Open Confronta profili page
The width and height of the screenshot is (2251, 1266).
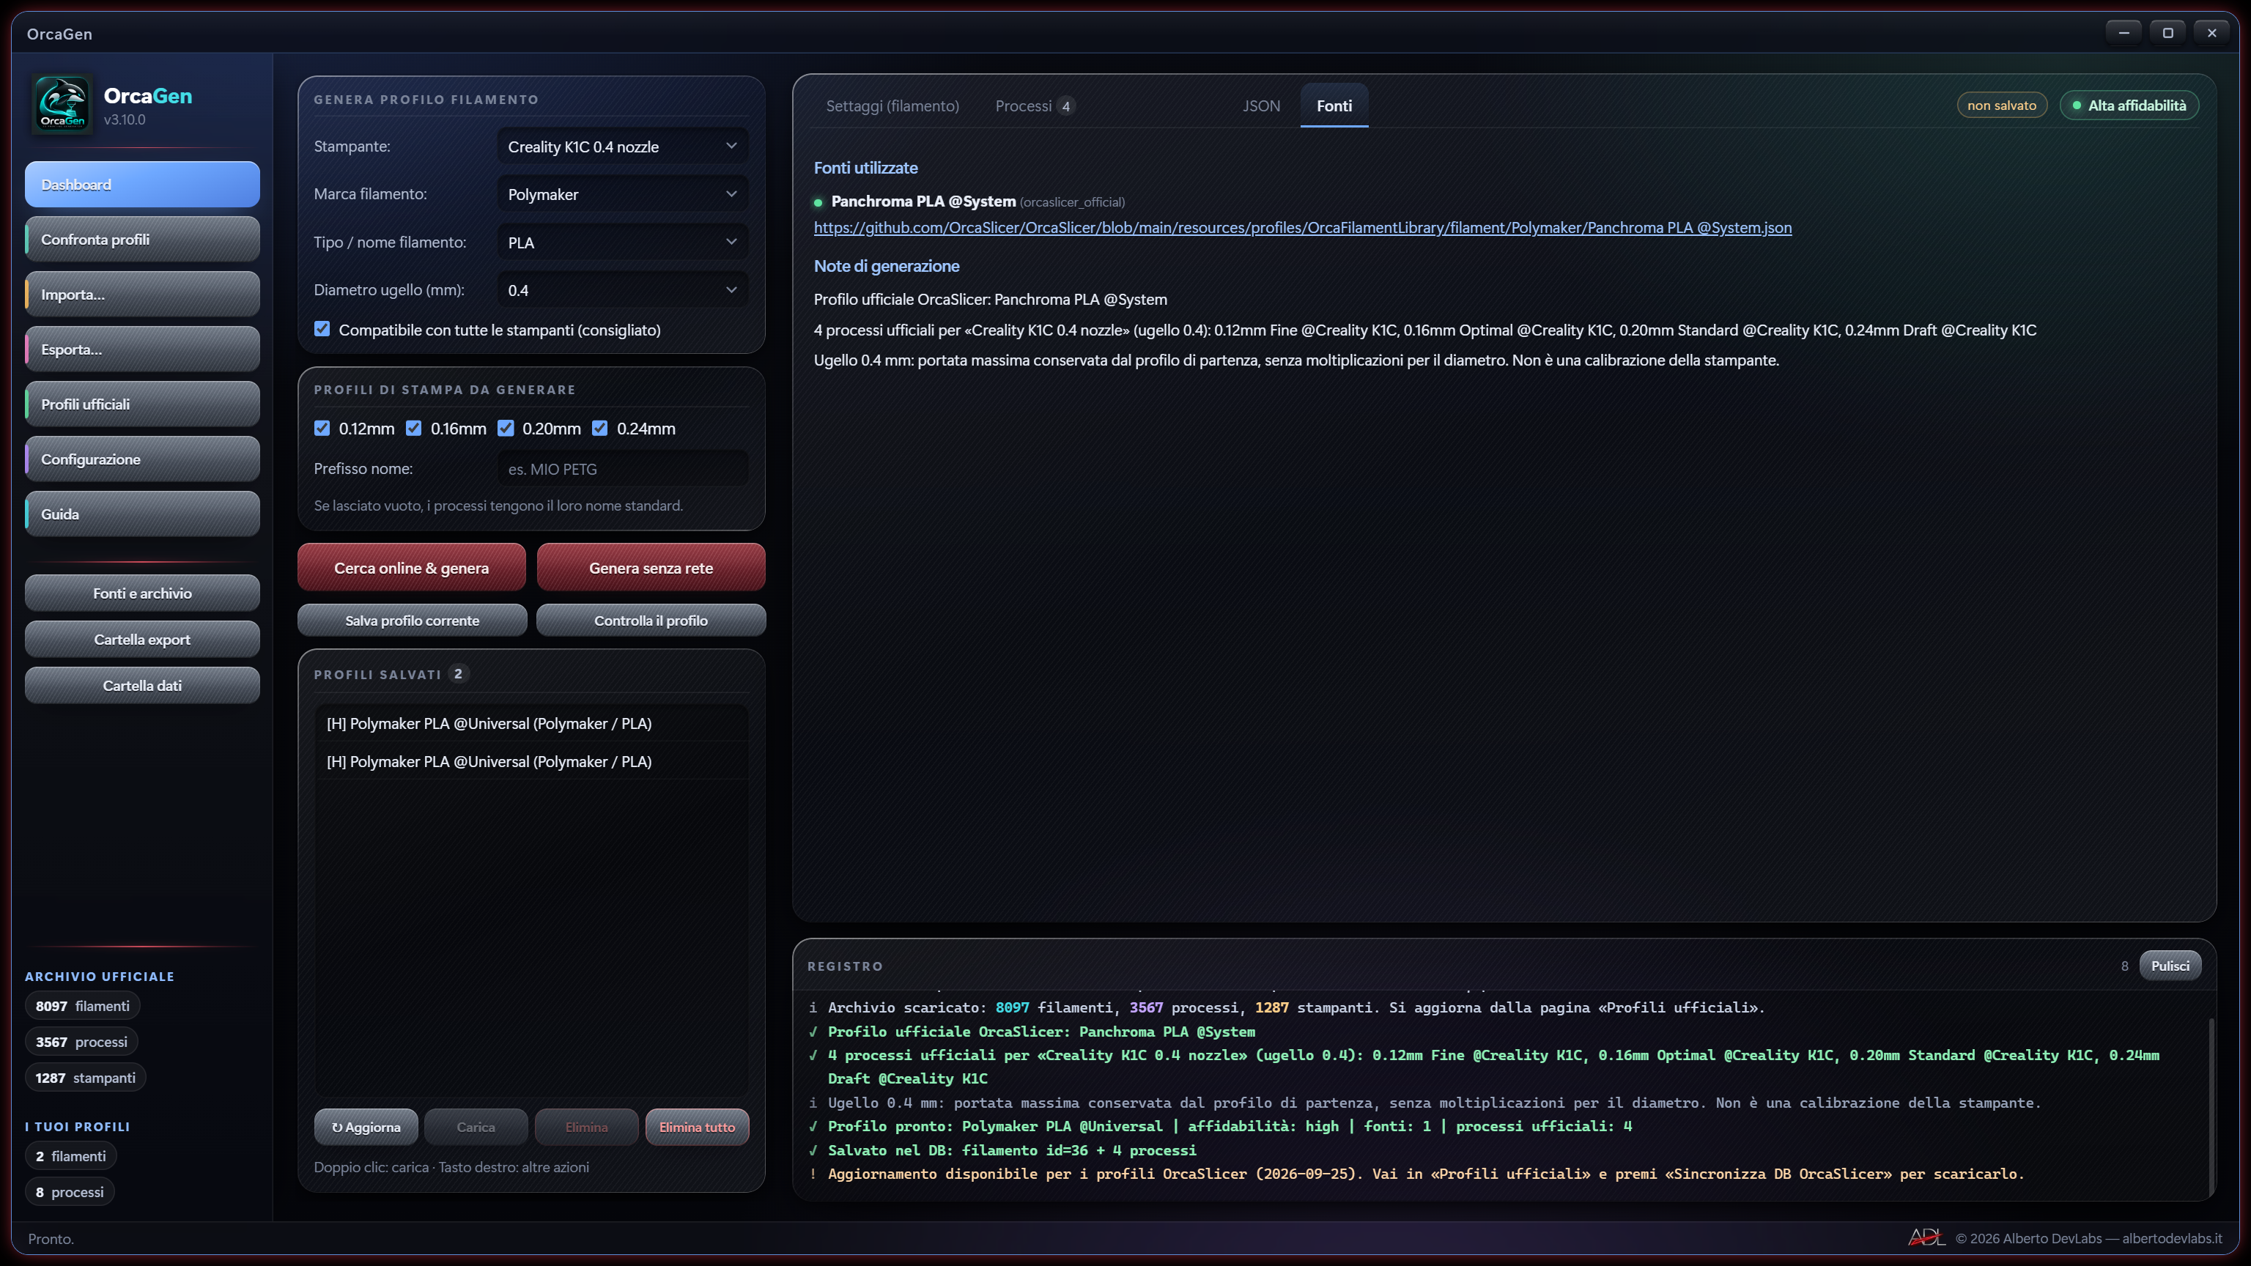(142, 240)
